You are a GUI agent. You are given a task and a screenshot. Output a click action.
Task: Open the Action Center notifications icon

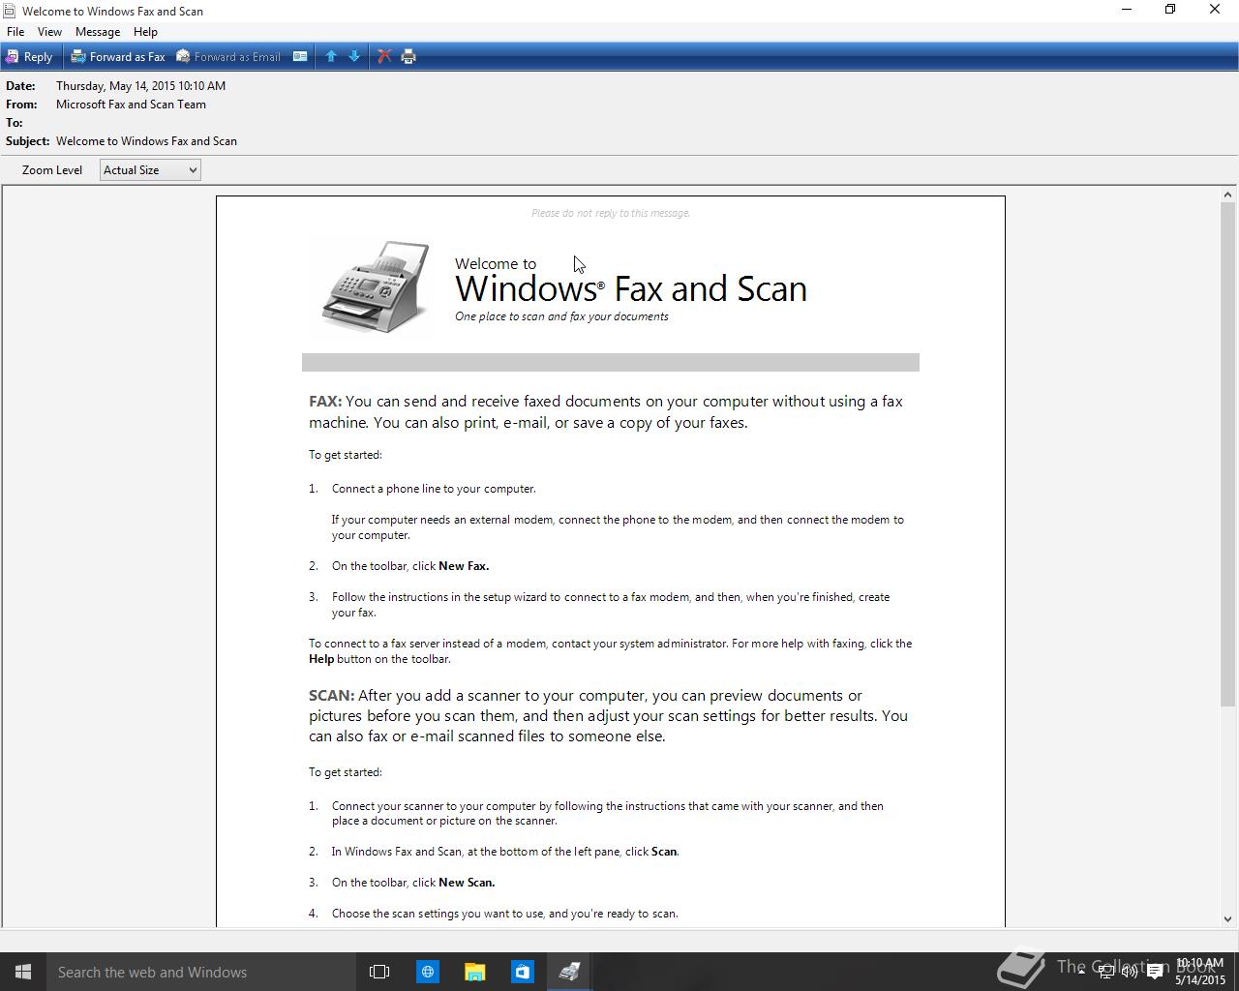pos(1154,972)
